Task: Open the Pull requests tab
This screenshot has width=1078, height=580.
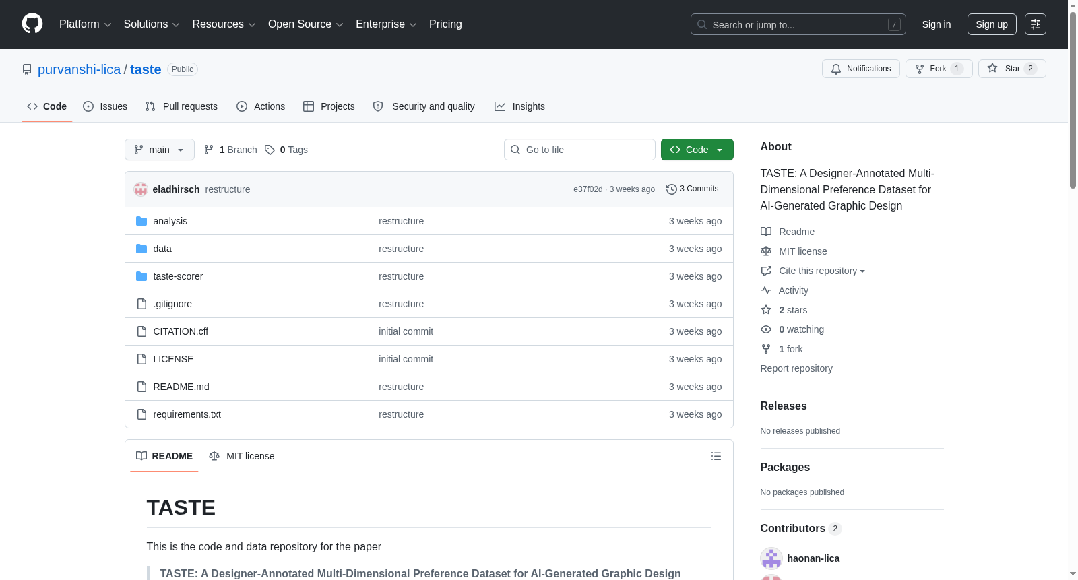Action: point(181,106)
